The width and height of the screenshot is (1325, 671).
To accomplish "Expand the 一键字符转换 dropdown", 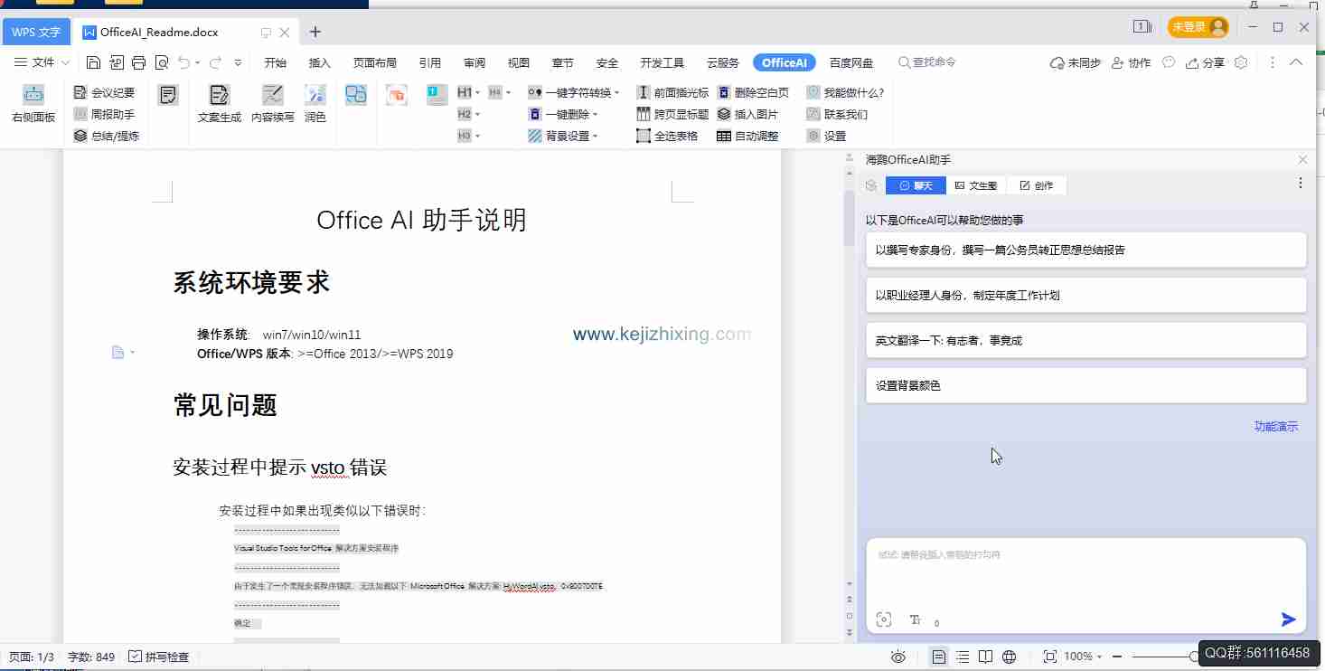I will pyautogui.click(x=616, y=92).
